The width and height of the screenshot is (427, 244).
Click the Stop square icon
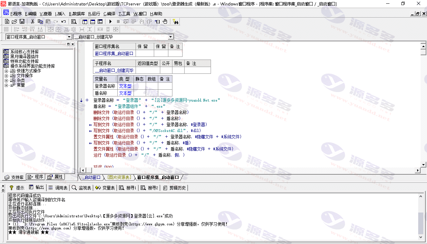[118, 21]
